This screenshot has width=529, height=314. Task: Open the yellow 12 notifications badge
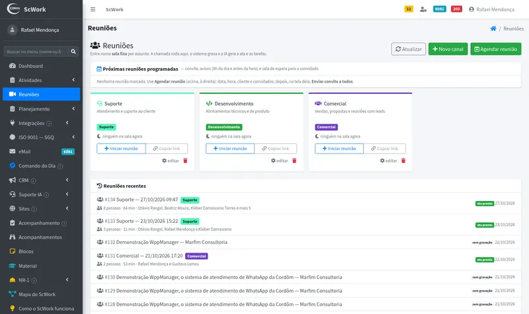click(409, 9)
